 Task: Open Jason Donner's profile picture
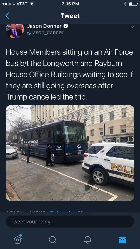pyautogui.click(x=15, y=31)
